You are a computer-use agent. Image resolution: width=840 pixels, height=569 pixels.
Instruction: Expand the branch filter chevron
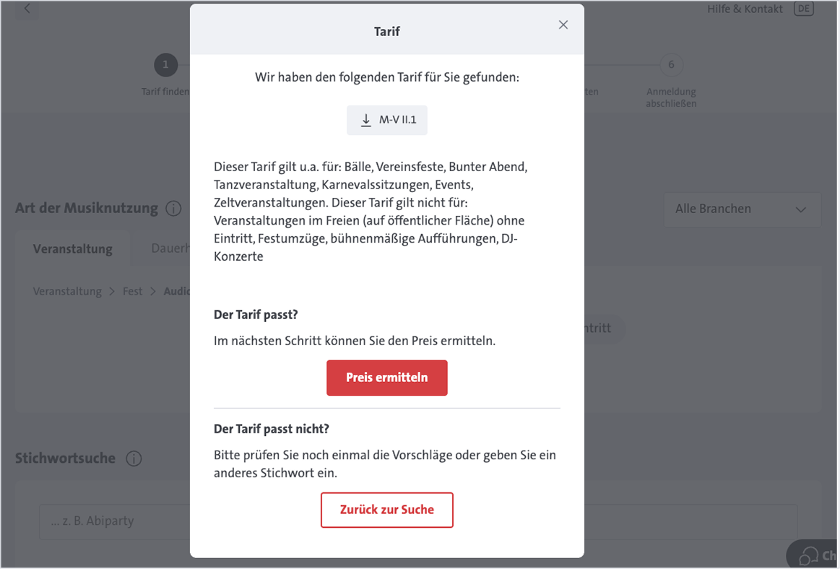point(800,209)
